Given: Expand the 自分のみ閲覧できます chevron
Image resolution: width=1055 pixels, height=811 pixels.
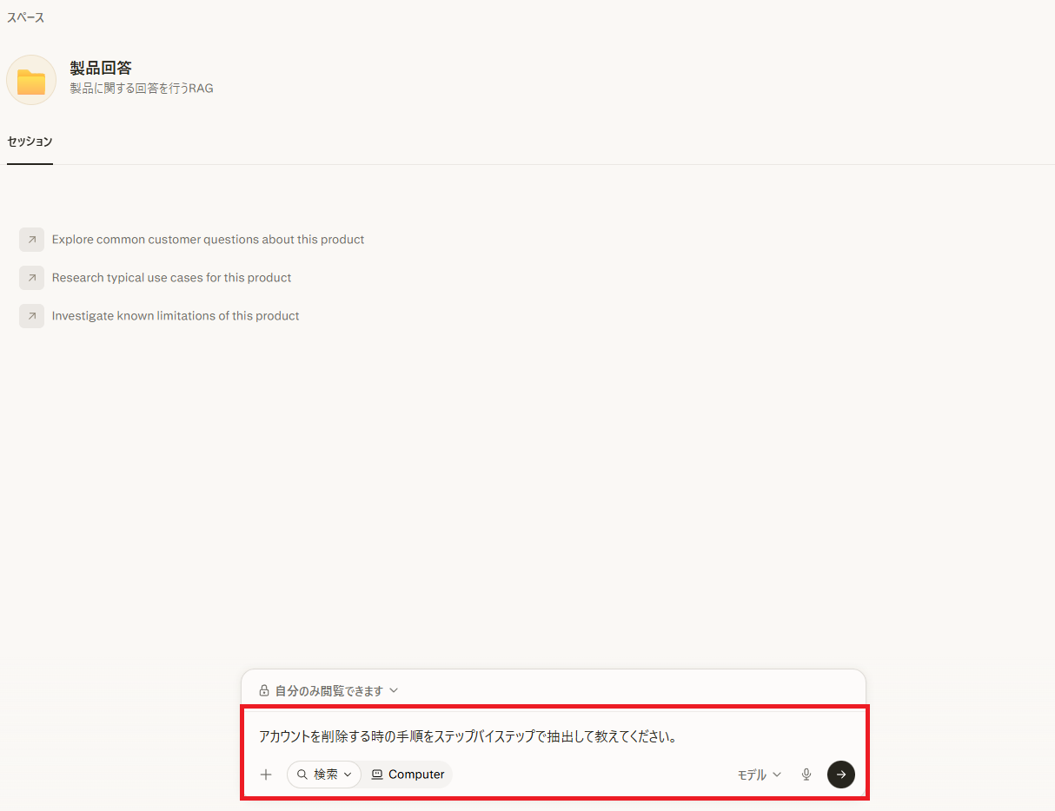Looking at the screenshot, I should (394, 691).
